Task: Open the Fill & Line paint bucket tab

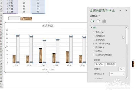Action: tap(92, 21)
